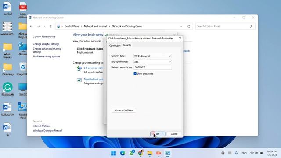
Task: Click into the Network security key field
Action: coord(152,67)
